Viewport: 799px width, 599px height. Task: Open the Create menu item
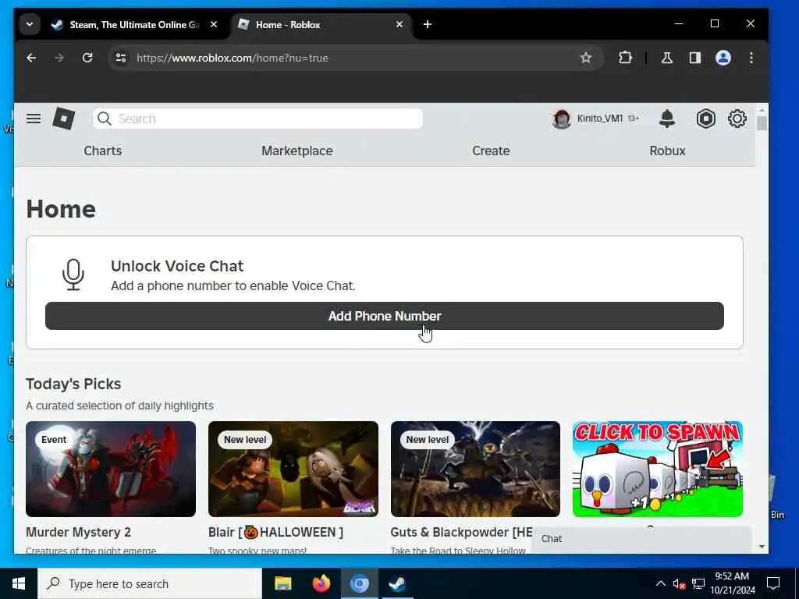[491, 151]
